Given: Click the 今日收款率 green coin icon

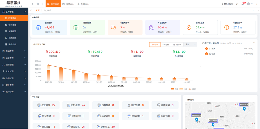Looking at the screenshot, I should [x=76, y=27].
